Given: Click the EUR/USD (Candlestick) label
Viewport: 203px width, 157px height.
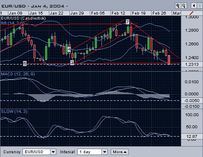Looking at the screenshot, I should click(23, 18).
